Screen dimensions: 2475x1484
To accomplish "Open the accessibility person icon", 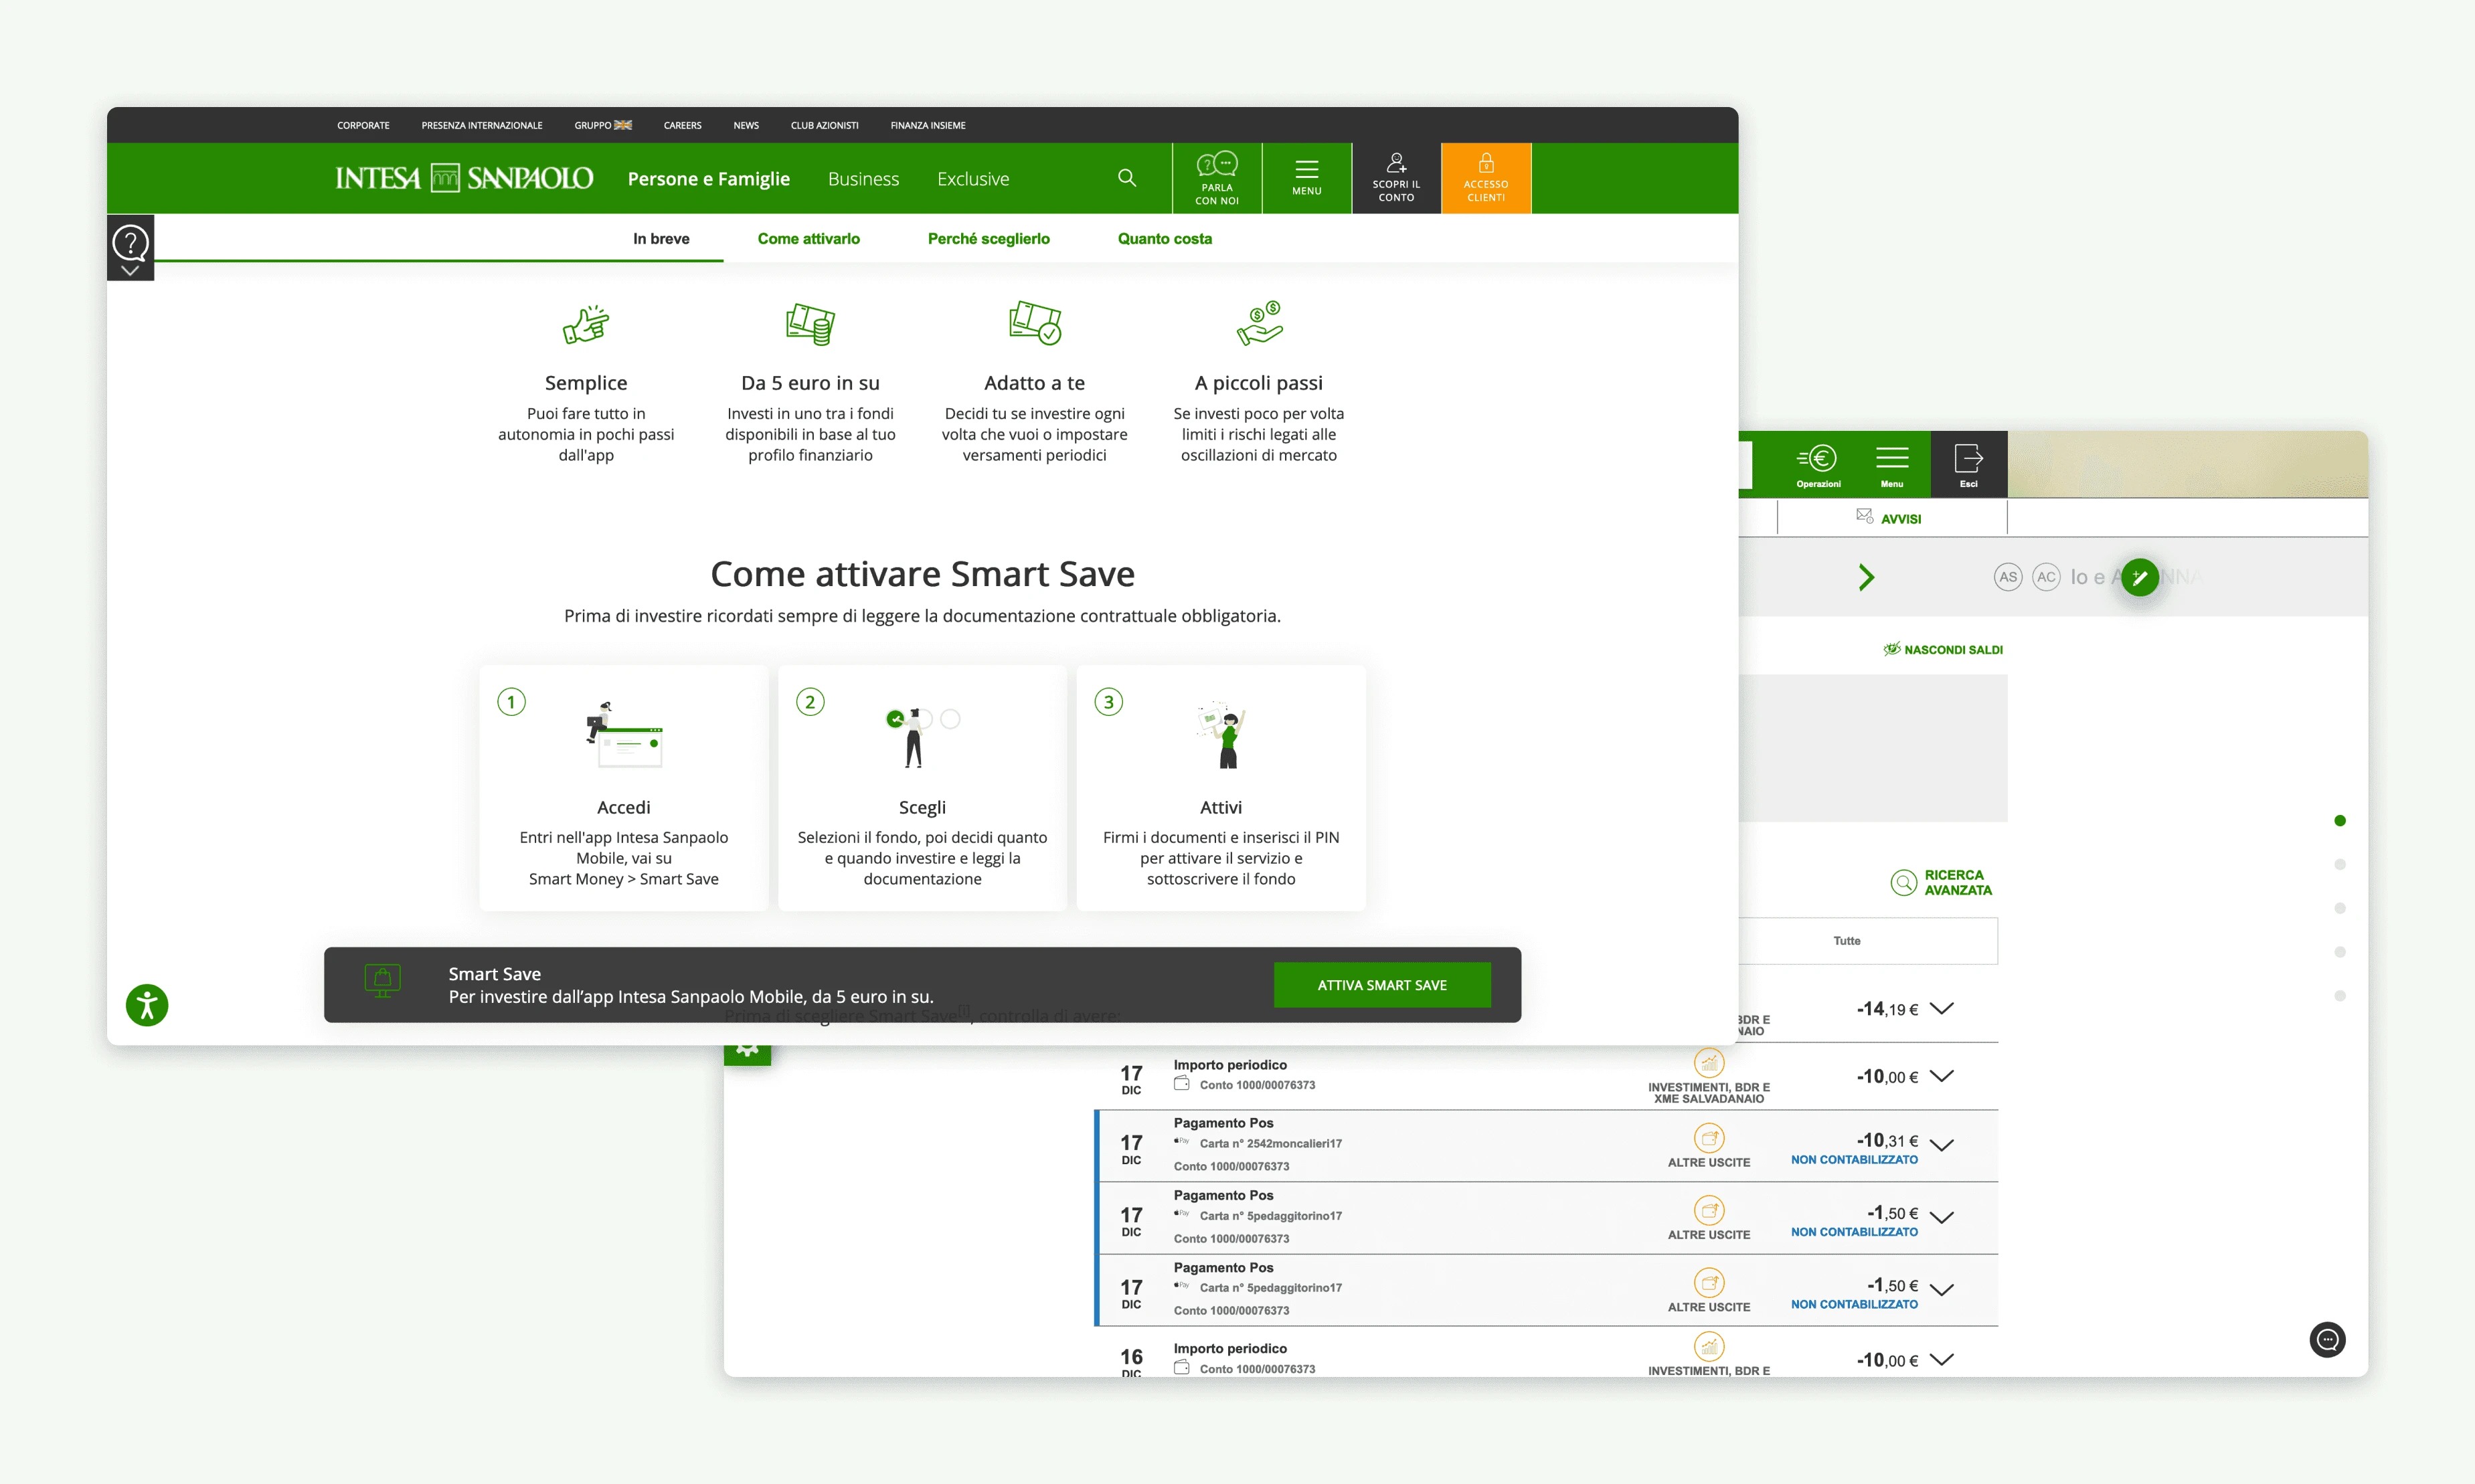I will click(x=147, y=1005).
